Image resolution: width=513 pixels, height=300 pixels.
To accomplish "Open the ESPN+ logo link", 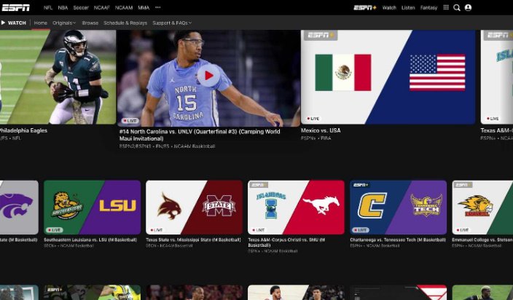I will [x=364, y=7].
